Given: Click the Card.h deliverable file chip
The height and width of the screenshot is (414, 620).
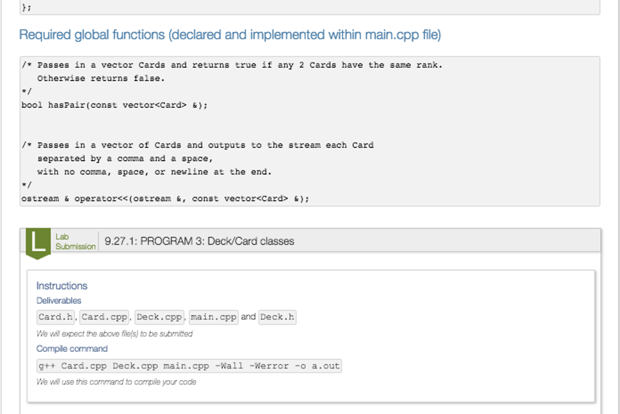Looking at the screenshot, I should pyautogui.click(x=56, y=317).
